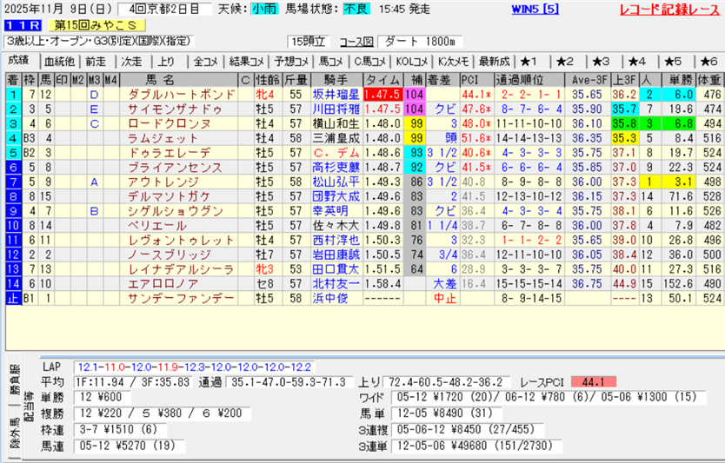Switch to the ★1 tab

tap(529, 62)
